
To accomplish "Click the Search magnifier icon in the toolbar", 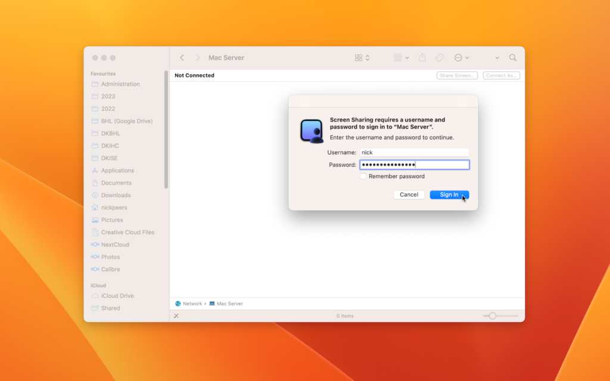I will [512, 58].
